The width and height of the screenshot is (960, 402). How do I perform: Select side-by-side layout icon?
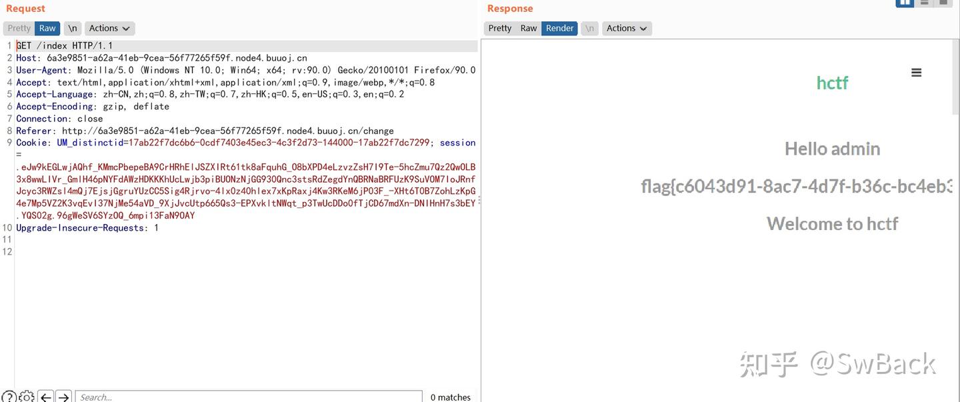[x=905, y=3]
